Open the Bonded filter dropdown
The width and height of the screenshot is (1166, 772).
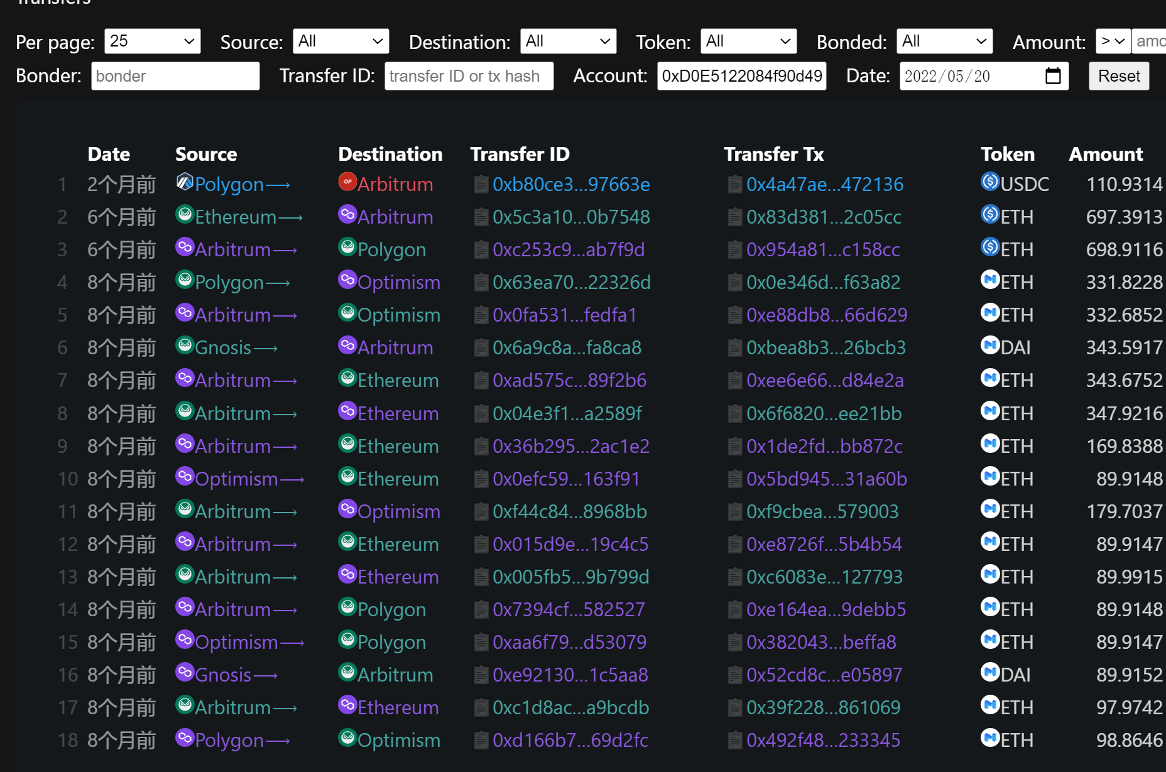pos(944,41)
